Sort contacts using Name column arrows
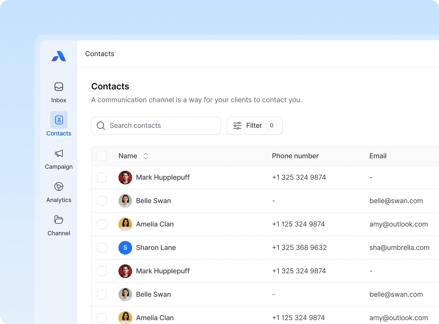439x324 pixels. coord(146,156)
